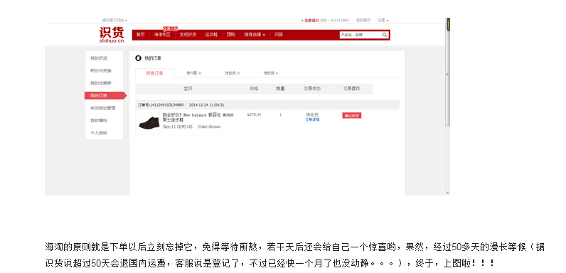Open the 海淘专区 navigation item
This screenshot has width=566, height=273.
(161, 35)
